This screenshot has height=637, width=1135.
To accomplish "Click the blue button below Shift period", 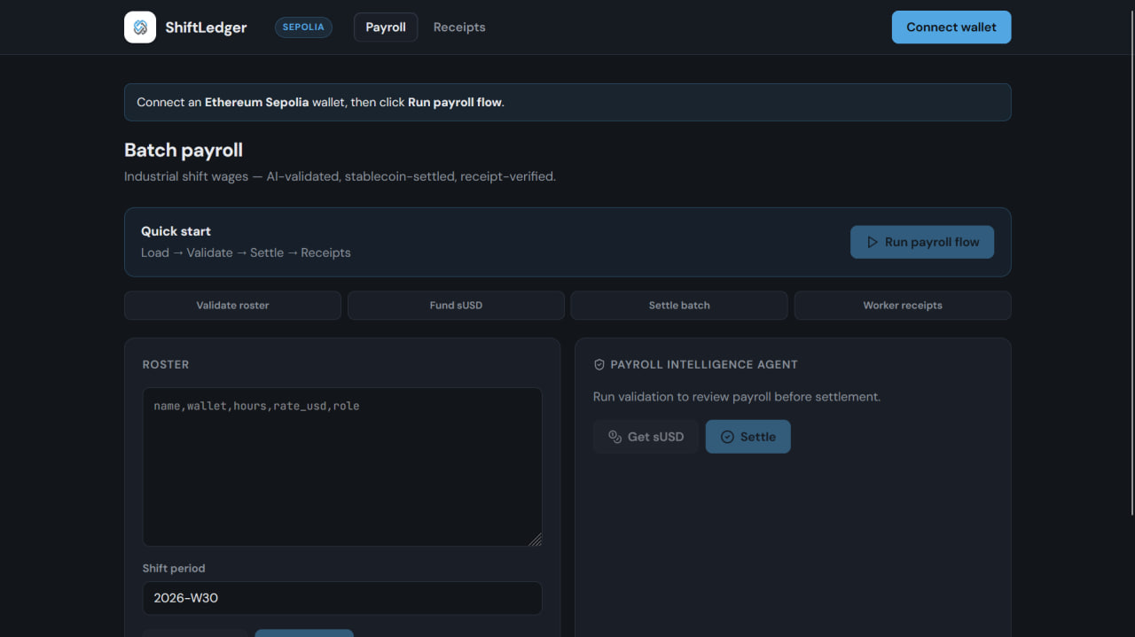I will pos(304,633).
